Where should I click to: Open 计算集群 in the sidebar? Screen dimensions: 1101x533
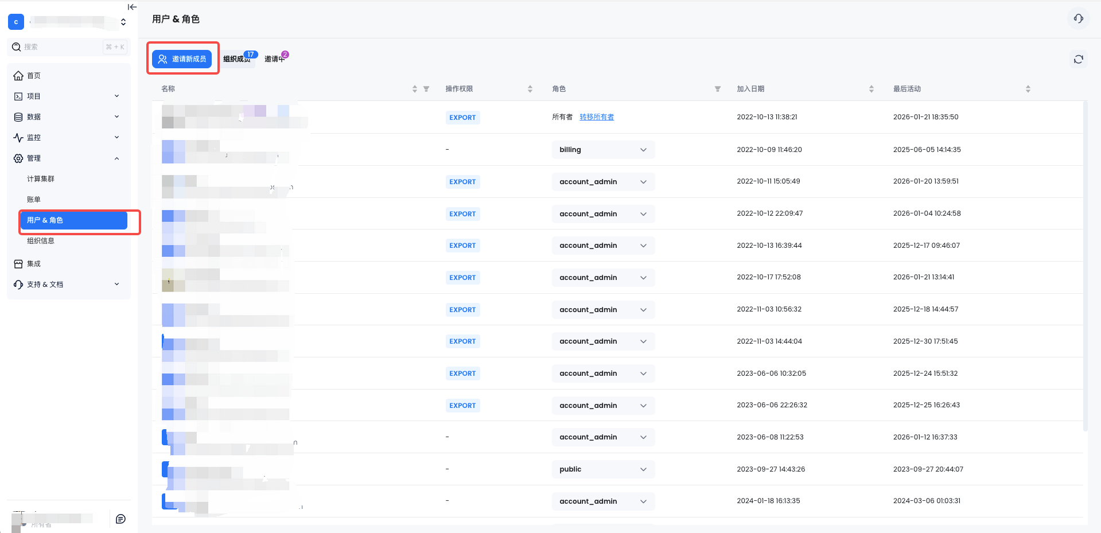pos(41,179)
